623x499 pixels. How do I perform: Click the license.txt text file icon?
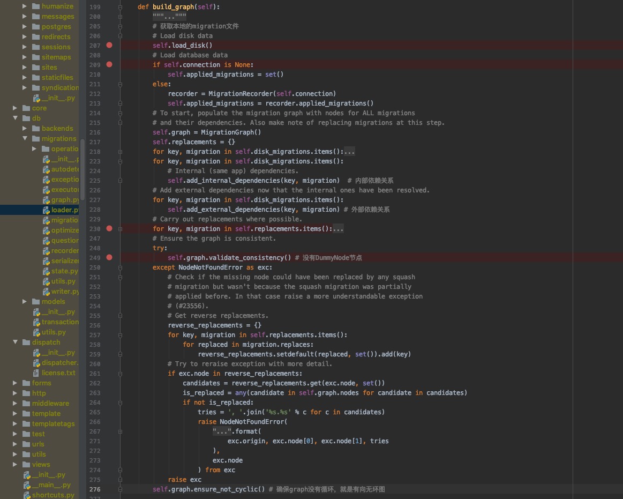(36, 373)
